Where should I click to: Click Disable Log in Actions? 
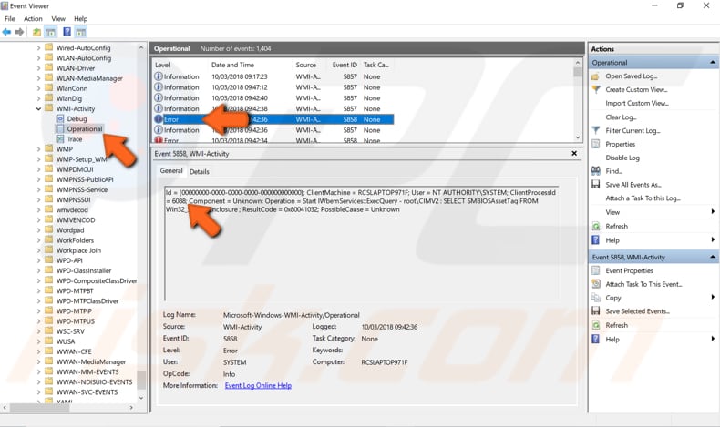622,158
